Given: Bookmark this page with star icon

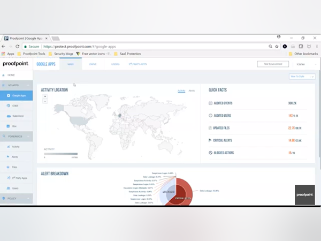Looking at the screenshot, I should 277,47.
